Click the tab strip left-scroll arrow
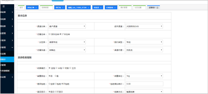The width and height of the screenshot is (208, 94). pos(16,8)
